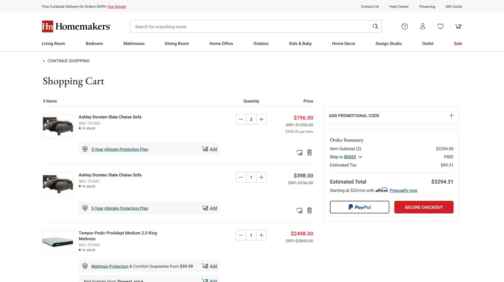The height and width of the screenshot is (282, 504).
Task: Save SKU 721660 sofa to wishlist
Action: [300, 153]
